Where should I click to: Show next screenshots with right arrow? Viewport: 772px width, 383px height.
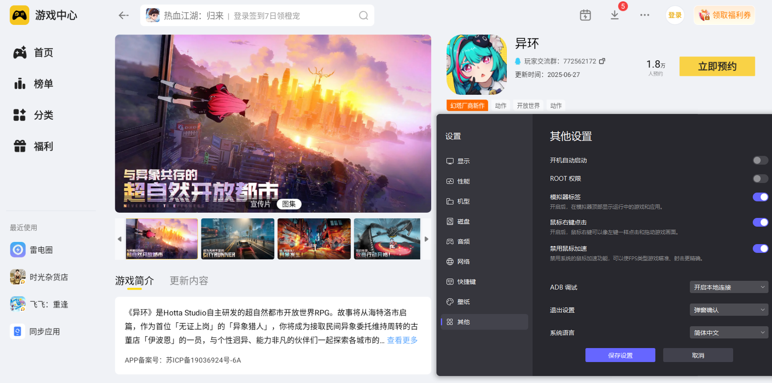click(x=426, y=239)
